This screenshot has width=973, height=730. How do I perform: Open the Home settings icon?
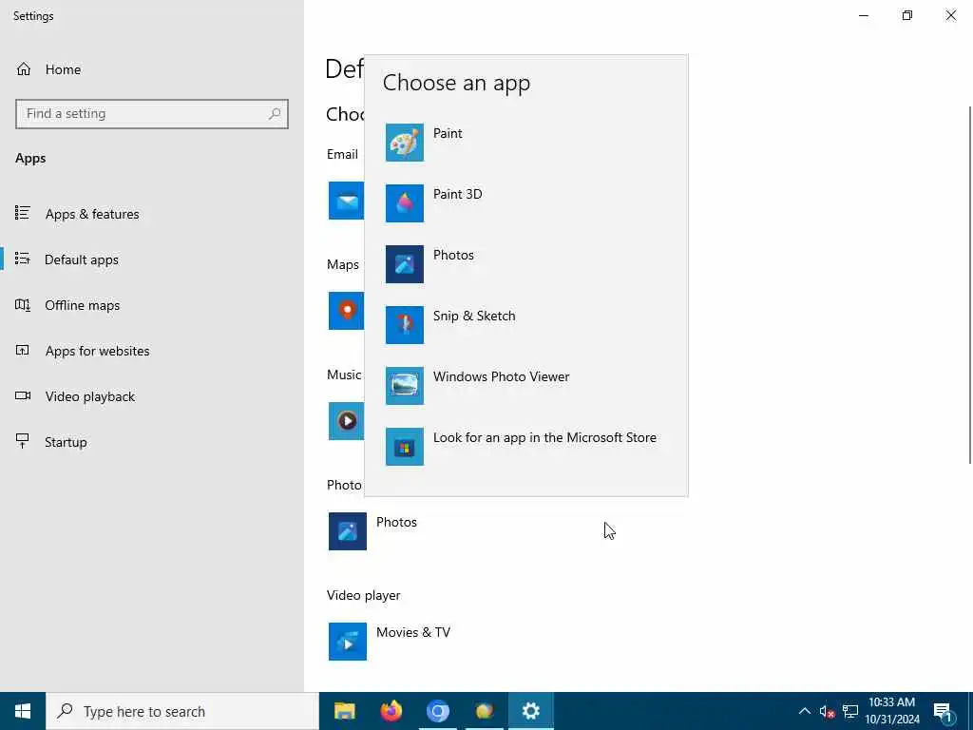click(x=24, y=68)
